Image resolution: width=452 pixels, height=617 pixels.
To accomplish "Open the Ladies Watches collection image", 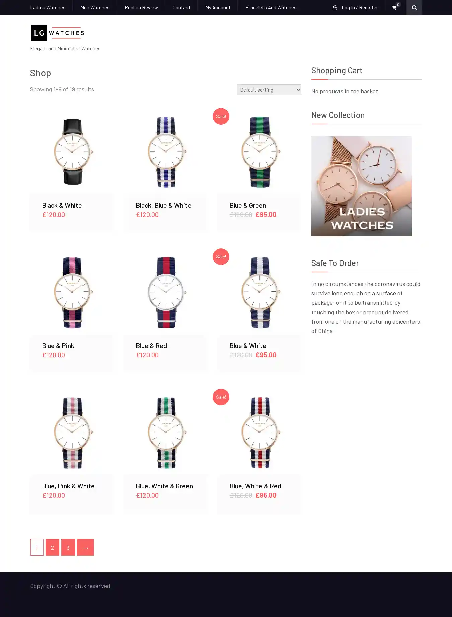I will [362, 186].
